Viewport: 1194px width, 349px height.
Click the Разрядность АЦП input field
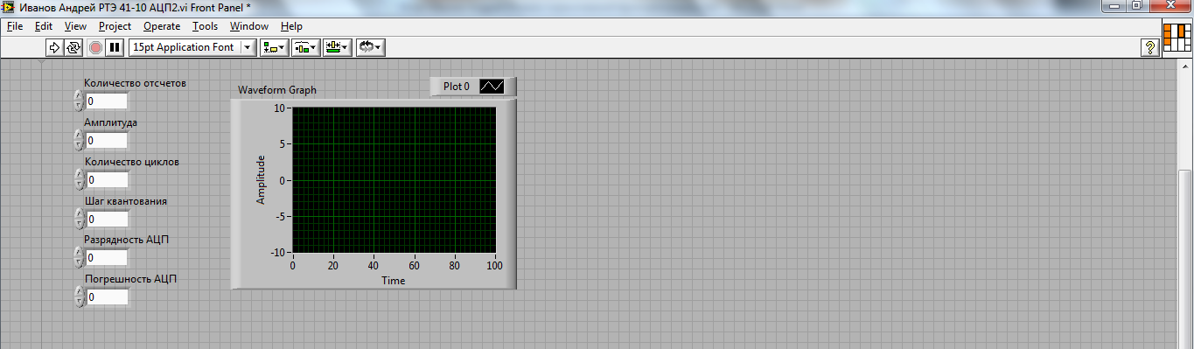pyautogui.click(x=107, y=258)
